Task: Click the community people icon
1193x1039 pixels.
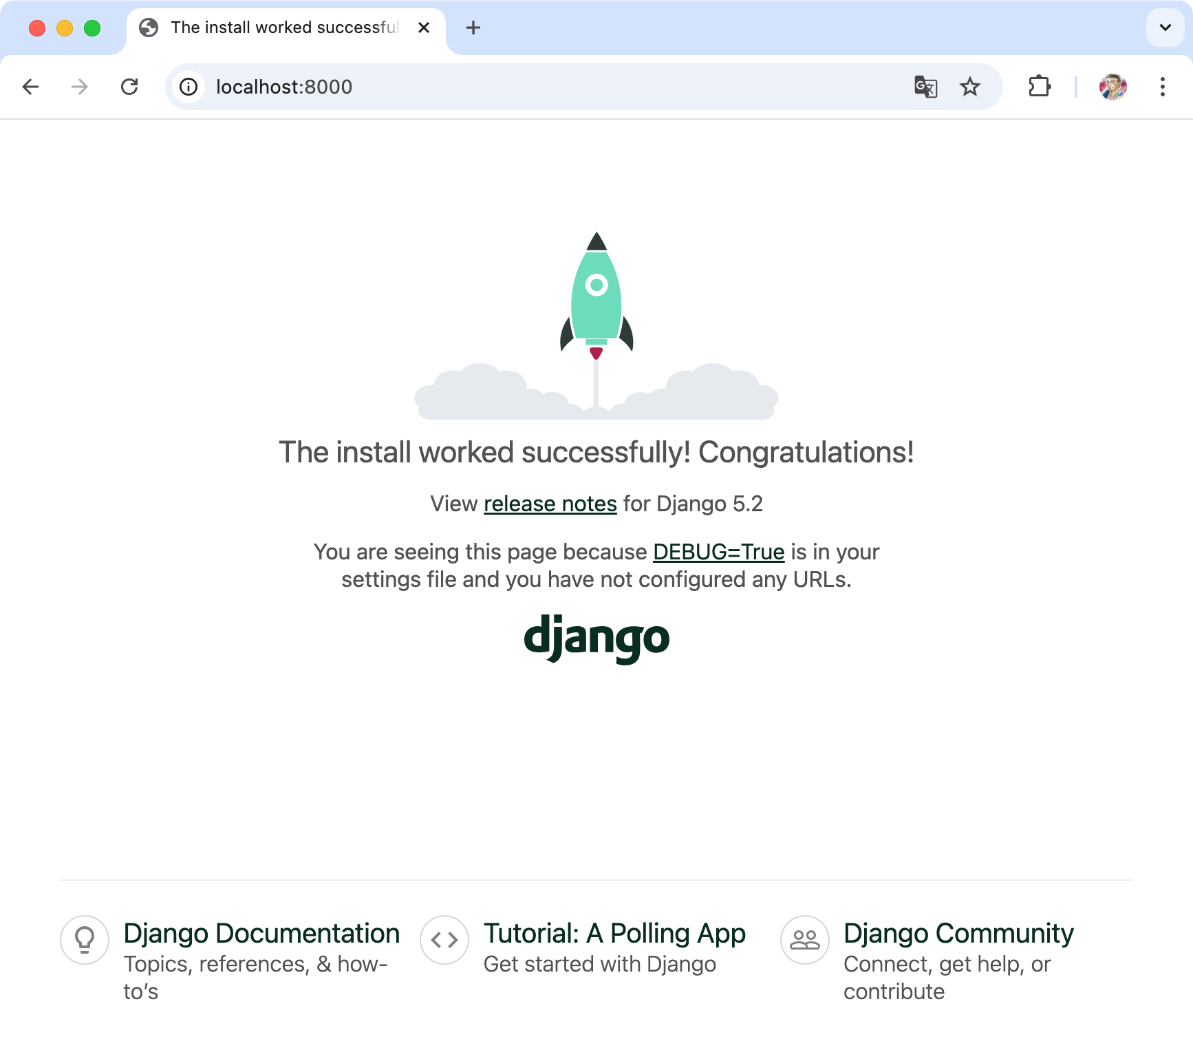Action: (804, 939)
